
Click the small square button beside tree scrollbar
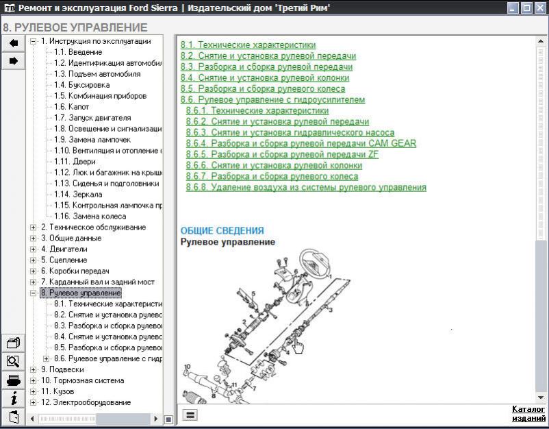(168, 419)
